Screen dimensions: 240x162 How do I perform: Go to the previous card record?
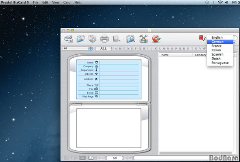pyautogui.click(x=103, y=158)
